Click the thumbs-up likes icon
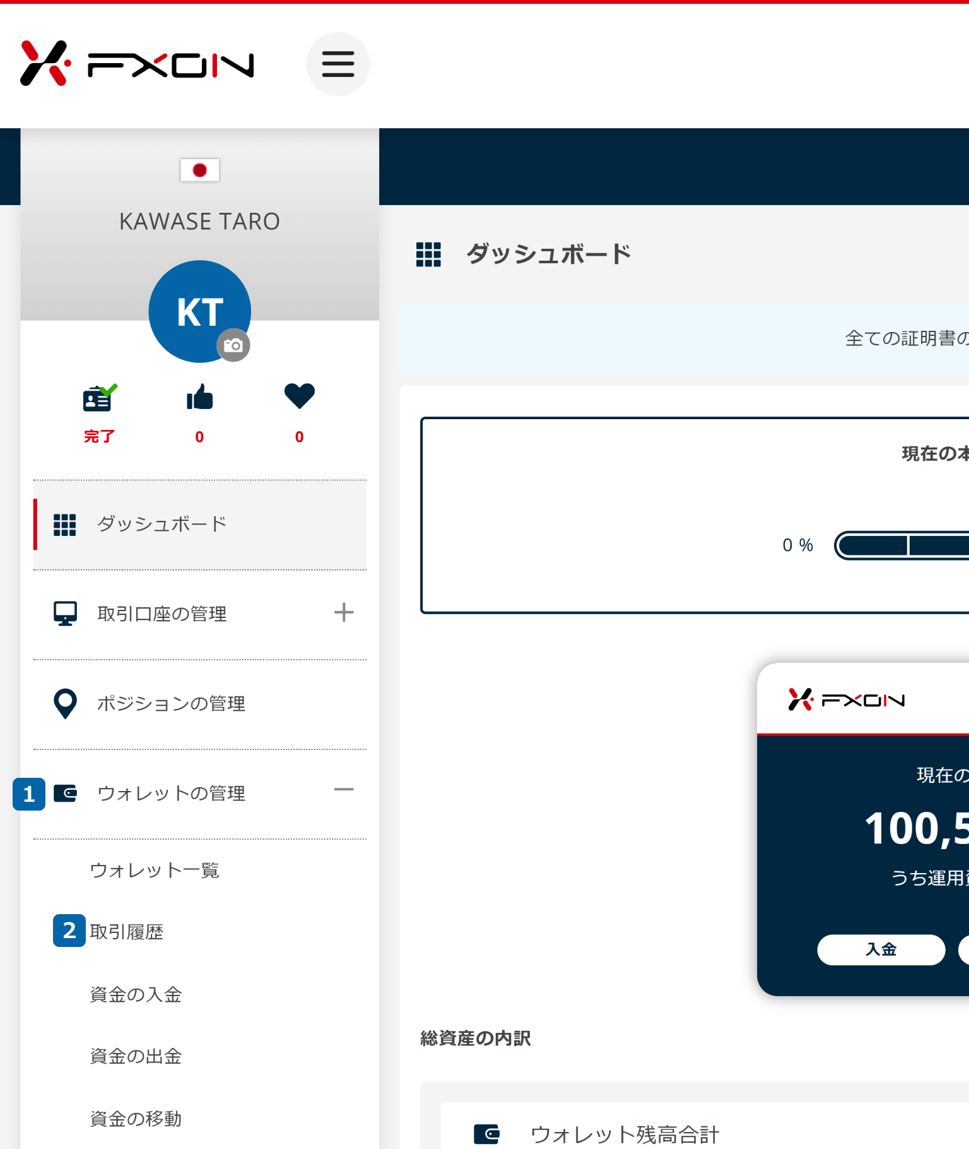This screenshot has width=969, height=1149. [x=199, y=397]
